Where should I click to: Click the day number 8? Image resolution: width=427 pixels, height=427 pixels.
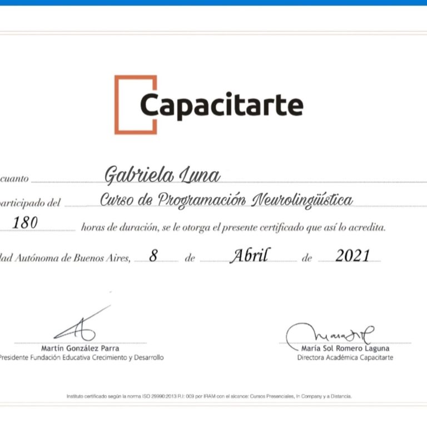click(153, 255)
